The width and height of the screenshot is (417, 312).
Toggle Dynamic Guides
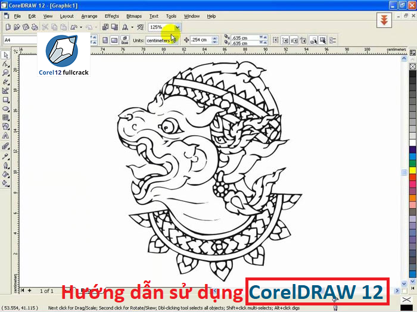click(x=303, y=40)
